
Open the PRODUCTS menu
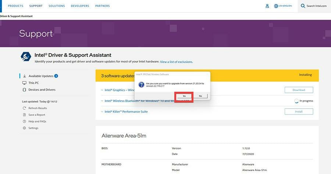coord(15,6)
